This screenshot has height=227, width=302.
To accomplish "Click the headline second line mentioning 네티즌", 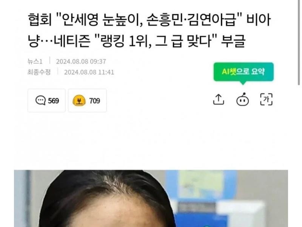I will click(x=137, y=41).
